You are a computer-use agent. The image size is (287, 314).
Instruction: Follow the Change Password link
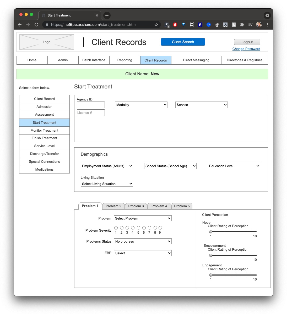coord(246,49)
